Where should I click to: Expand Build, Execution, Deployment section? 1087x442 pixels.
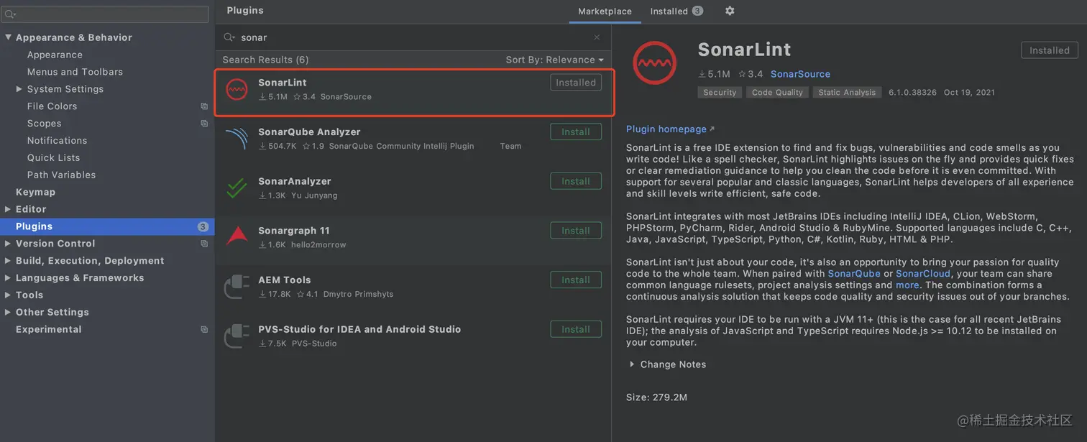(x=8, y=261)
